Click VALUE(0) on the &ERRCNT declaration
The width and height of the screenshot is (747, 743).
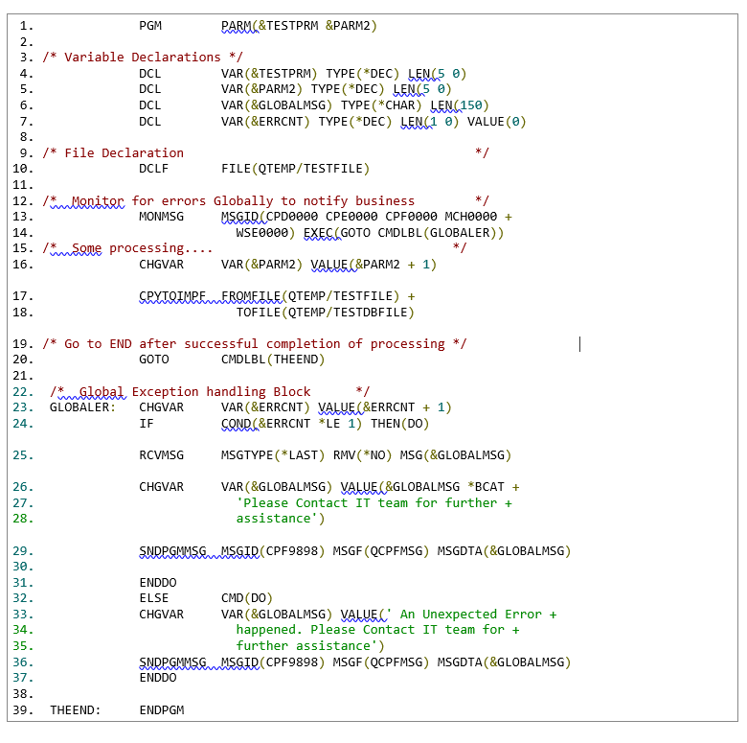[496, 122]
